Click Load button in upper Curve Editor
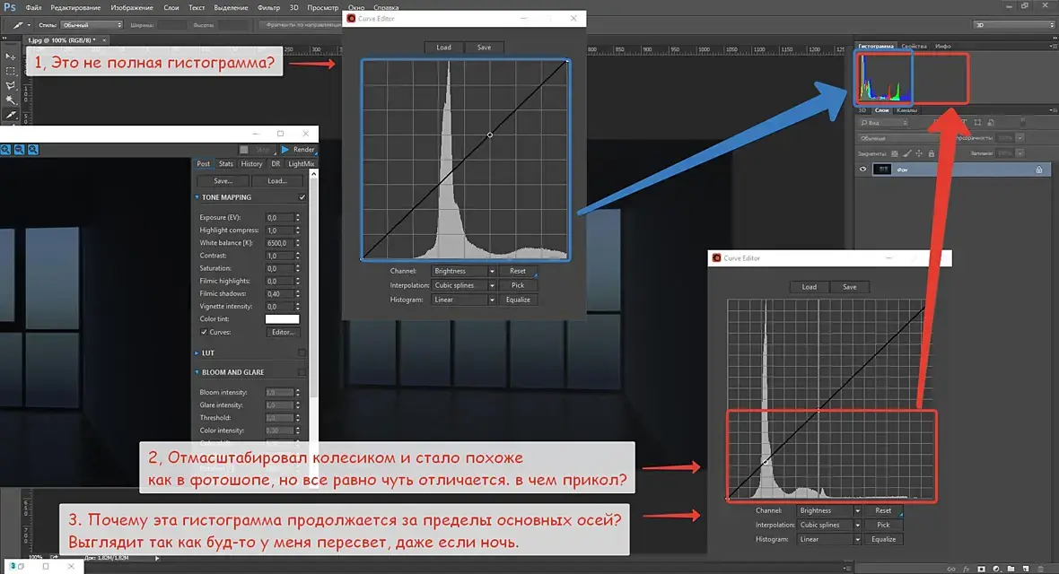This screenshot has width=1059, height=574. click(443, 48)
